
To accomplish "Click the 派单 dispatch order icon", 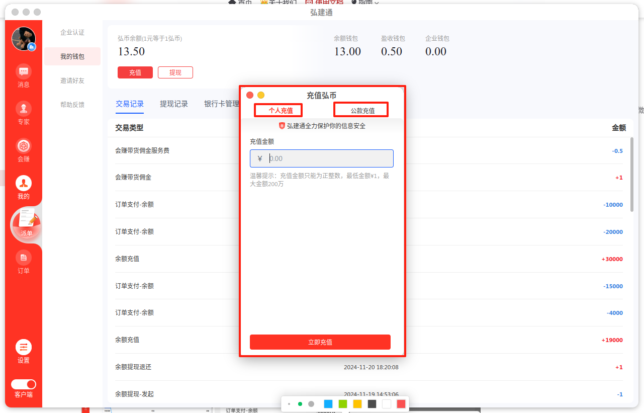I will (x=26, y=223).
